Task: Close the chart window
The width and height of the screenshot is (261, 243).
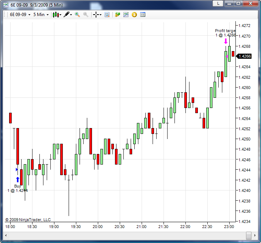Action: pyautogui.click(x=250, y=3)
